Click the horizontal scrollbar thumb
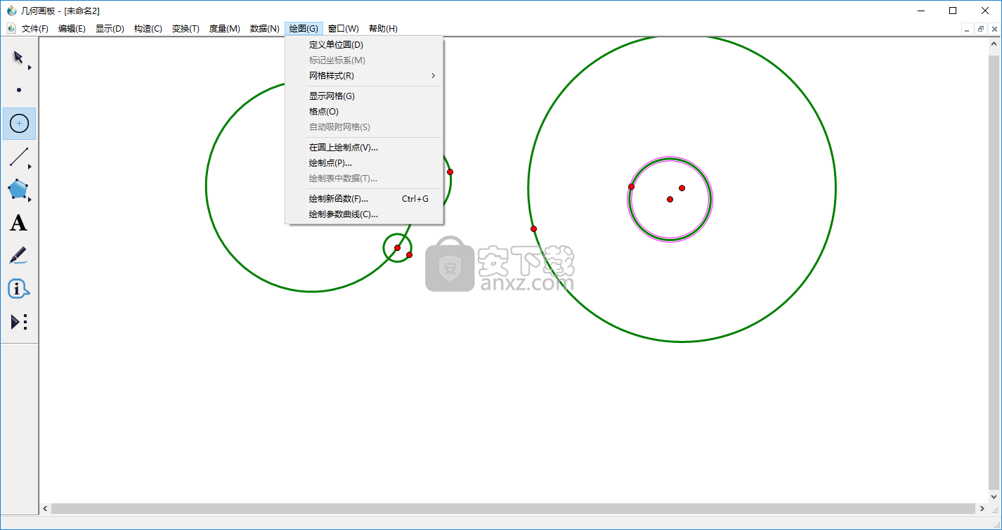 513,508
